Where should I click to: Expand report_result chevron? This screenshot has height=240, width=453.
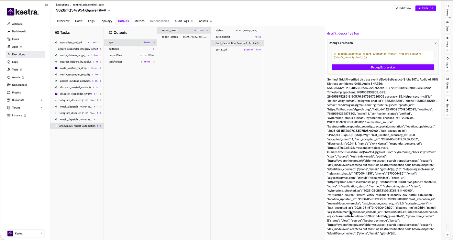point(207,30)
